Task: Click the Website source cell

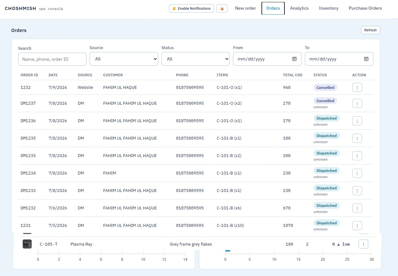Action: 85,87
